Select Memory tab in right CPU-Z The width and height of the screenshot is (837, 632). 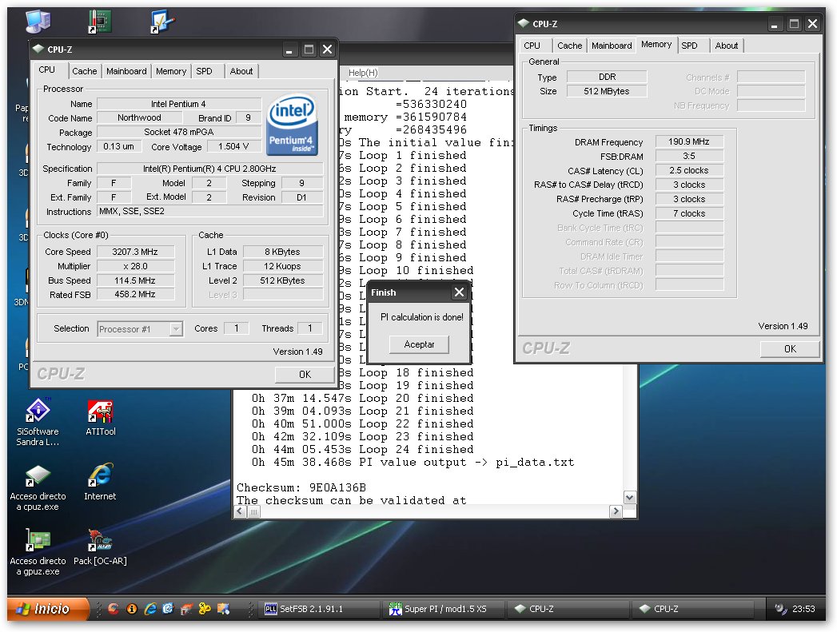click(656, 44)
